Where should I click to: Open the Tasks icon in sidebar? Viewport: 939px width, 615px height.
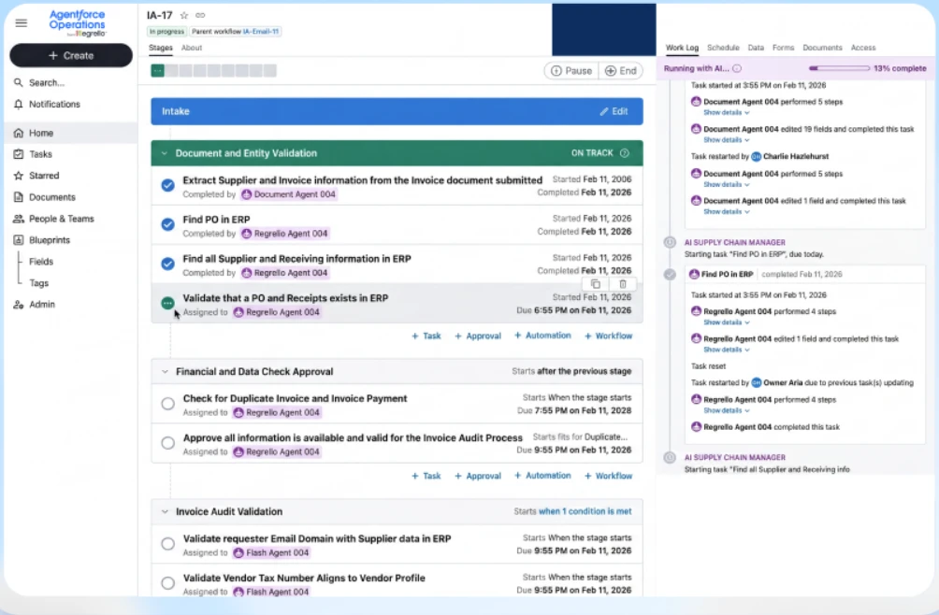19,154
